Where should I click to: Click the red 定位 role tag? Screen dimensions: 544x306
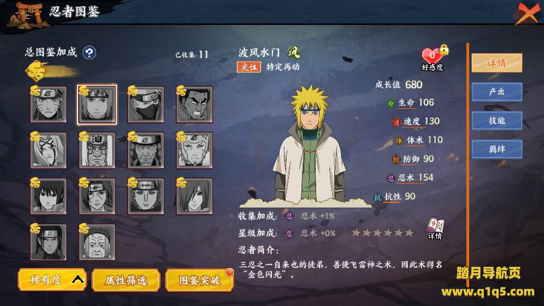click(249, 67)
